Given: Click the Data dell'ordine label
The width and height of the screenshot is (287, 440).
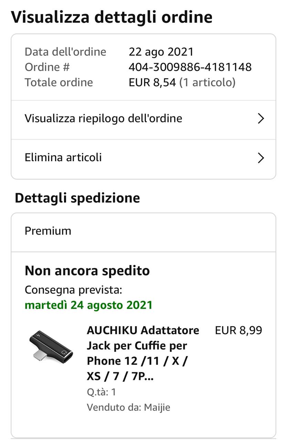Looking at the screenshot, I should point(65,52).
